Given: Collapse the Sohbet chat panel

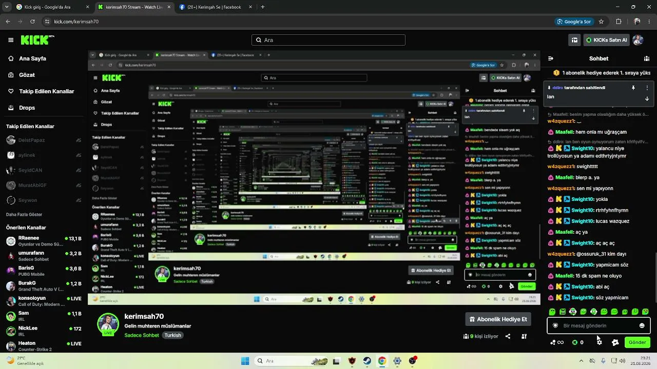Looking at the screenshot, I should 551,58.
